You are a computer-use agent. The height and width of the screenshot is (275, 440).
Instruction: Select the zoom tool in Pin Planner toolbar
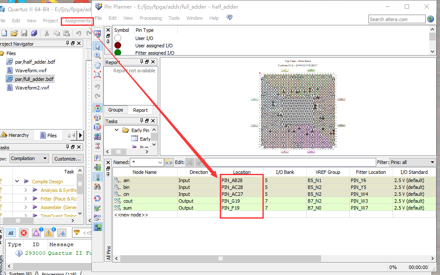pos(97,56)
